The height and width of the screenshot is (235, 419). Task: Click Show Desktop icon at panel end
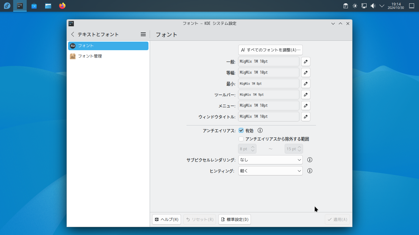412,6
